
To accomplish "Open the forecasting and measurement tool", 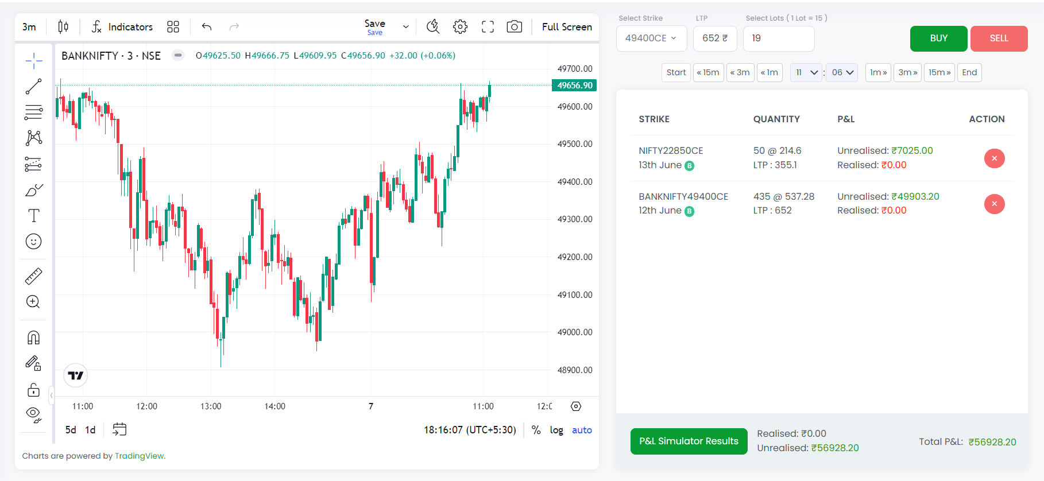I will pyautogui.click(x=34, y=164).
